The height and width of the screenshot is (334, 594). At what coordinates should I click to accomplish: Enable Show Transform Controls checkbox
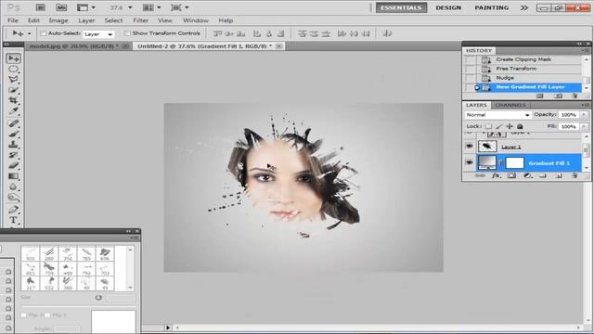tap(127, 33)
